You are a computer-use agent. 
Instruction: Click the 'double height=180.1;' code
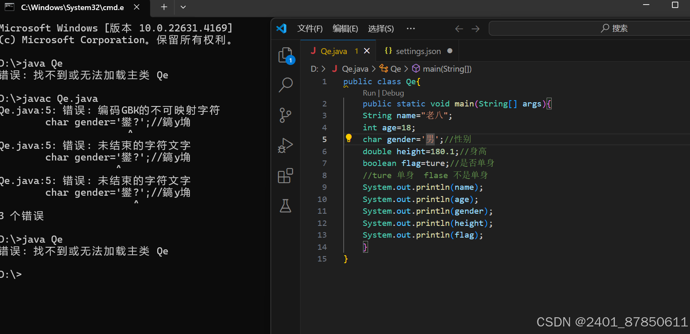coord(411,151)
